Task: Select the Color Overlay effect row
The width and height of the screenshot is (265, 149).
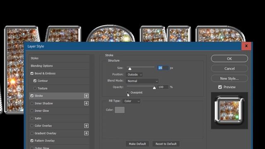Action: tap(59, 126)
